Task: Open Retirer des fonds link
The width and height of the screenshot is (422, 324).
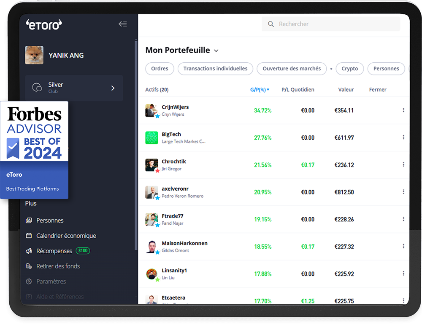Action: pos(58,266)
